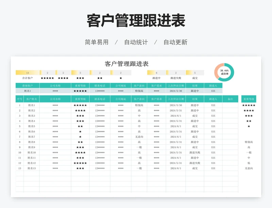Click the yellow total bar showing 13
Viewport: 272px width, 208px height.
click(x=28, y=73)
